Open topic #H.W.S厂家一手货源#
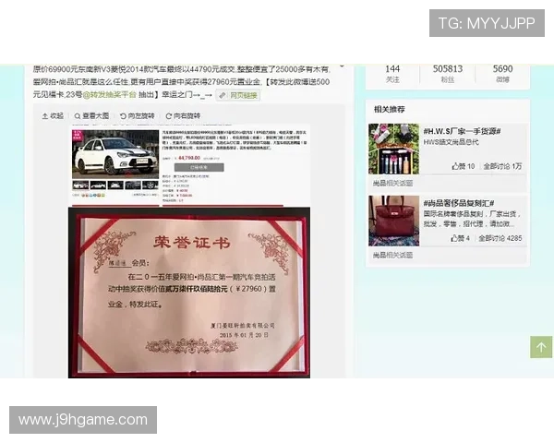This screenshot has width=554, height=443. (462, 131)
